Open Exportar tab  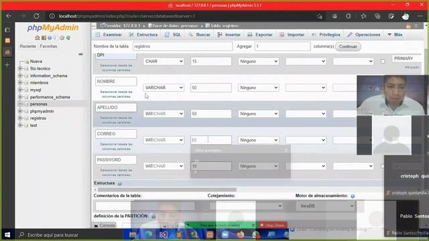260,35
